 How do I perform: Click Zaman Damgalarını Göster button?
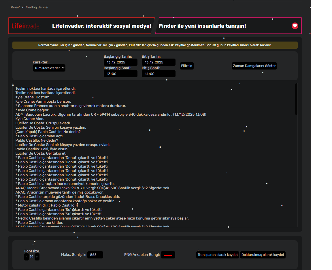click(254, 66)
